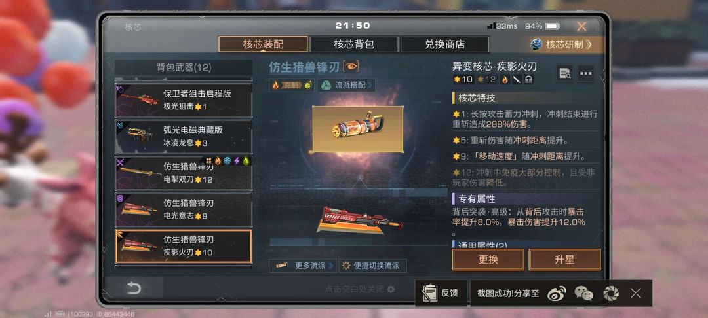Toggle the eye icon beside 仿生猎兽锋刃
The width and height of the screenshot is (708, 318).
point(351,67)
